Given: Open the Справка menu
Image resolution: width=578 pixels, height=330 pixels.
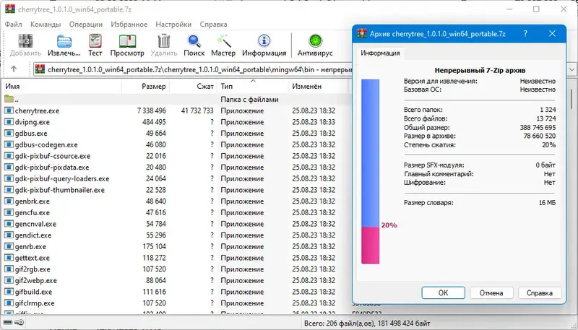Looking at the screenshot, I should click(213, 25).
